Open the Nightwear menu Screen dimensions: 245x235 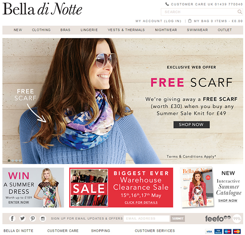(166, 30)
